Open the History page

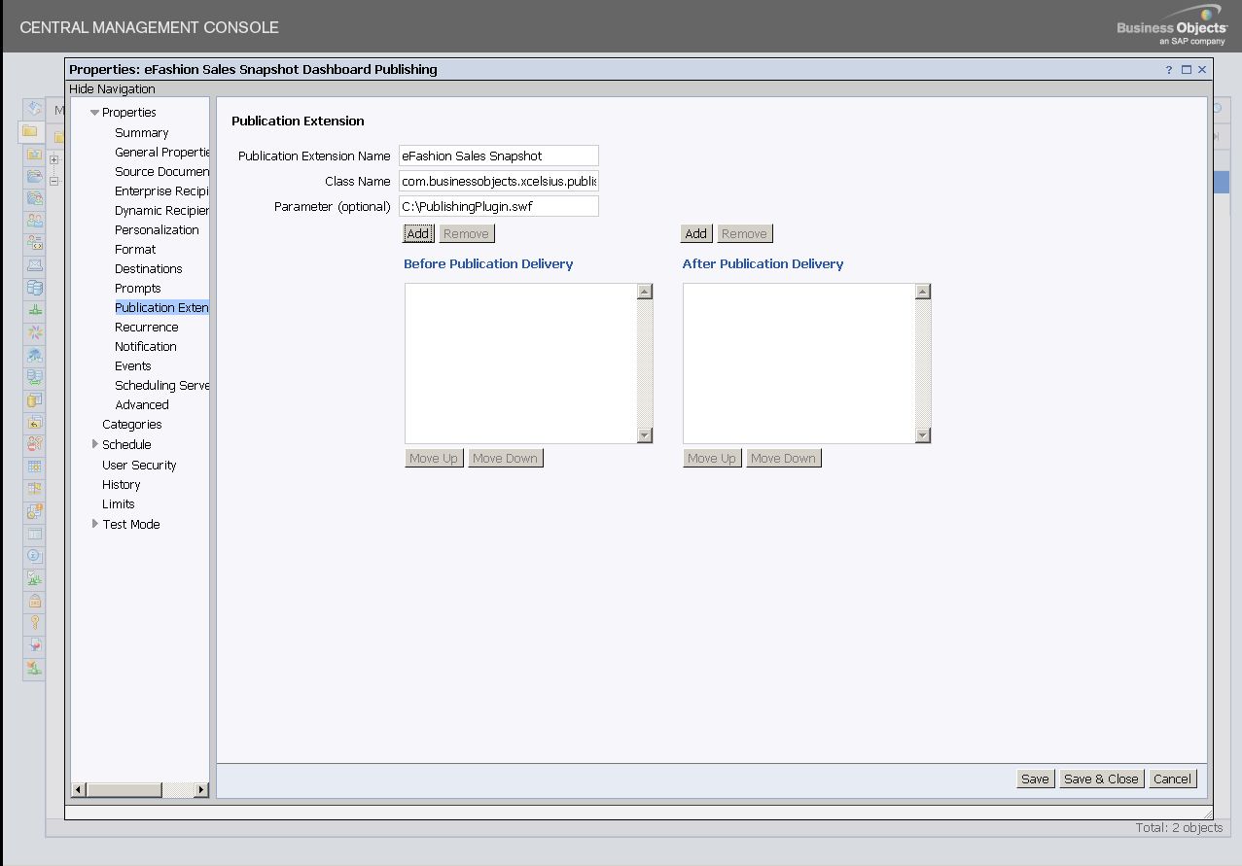[122, 485]
